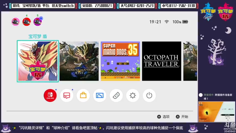236x133 pixels.
Task: Select the Pokémon Shield game tile
Action: (38, 61)
